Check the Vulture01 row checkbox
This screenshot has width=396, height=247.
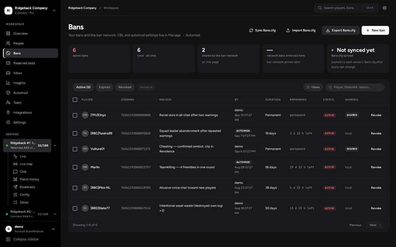click(75, 149)
